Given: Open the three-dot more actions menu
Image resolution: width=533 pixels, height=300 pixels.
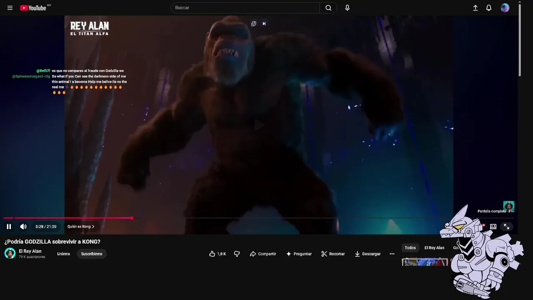Looking at the screenshot, I should pos(392,254).
